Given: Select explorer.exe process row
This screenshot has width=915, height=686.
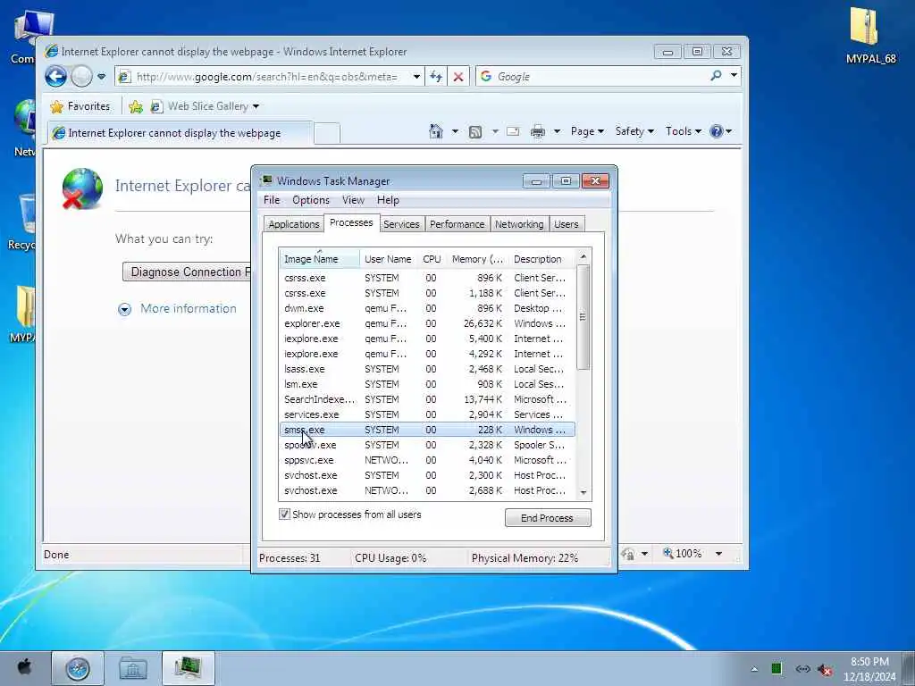Looking at the screenshot, I should (427, 323).
